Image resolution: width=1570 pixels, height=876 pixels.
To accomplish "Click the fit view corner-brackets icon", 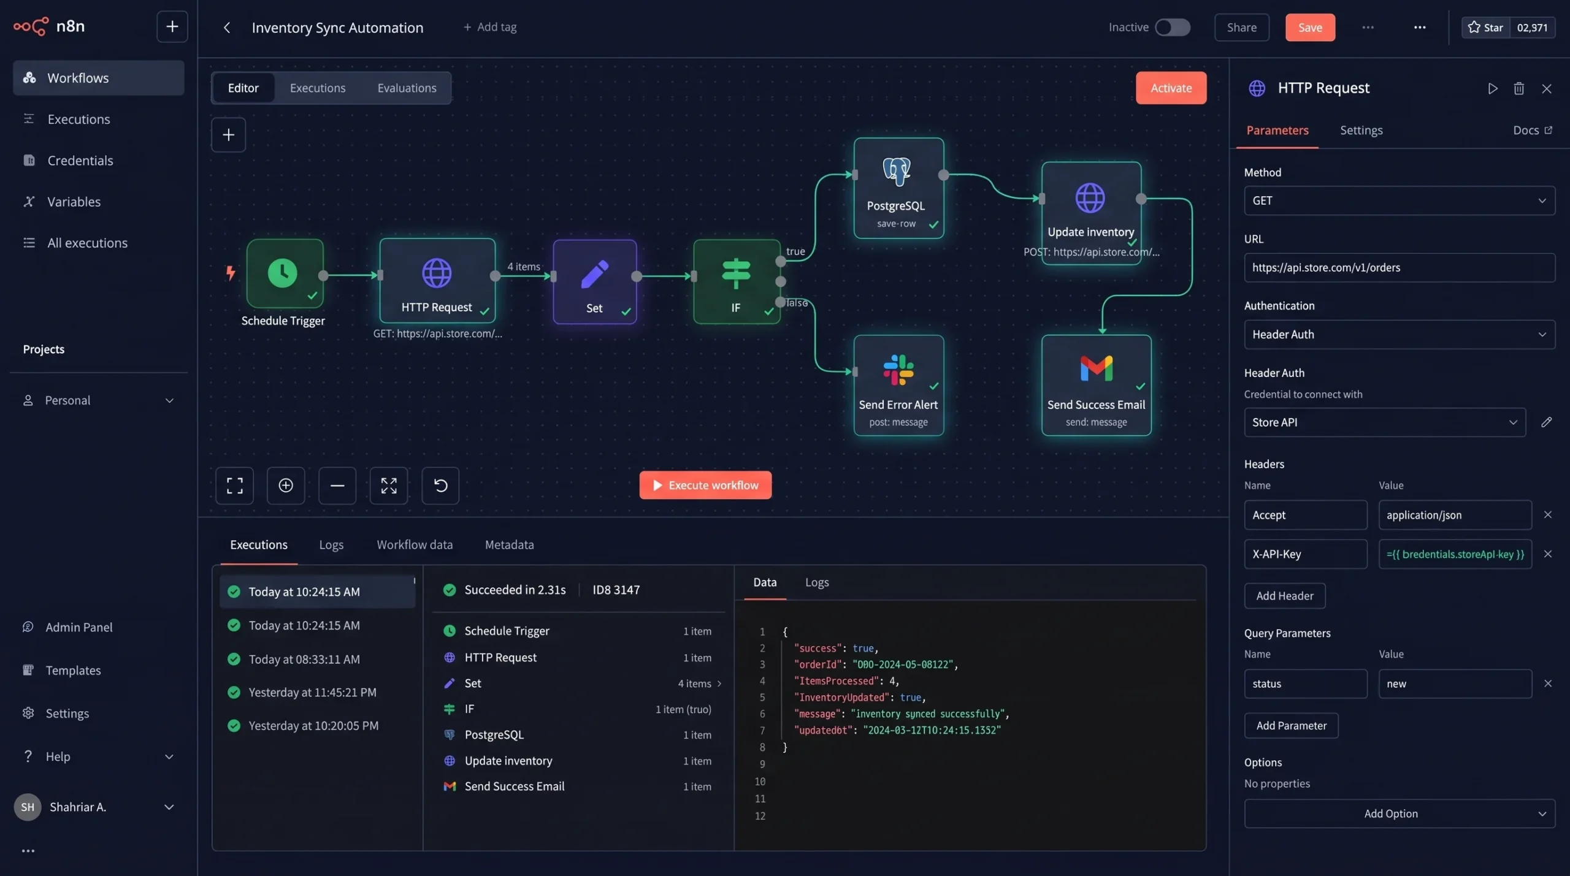I will pos(234,486).
